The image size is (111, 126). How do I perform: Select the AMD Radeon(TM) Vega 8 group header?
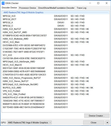pos(56,12)
